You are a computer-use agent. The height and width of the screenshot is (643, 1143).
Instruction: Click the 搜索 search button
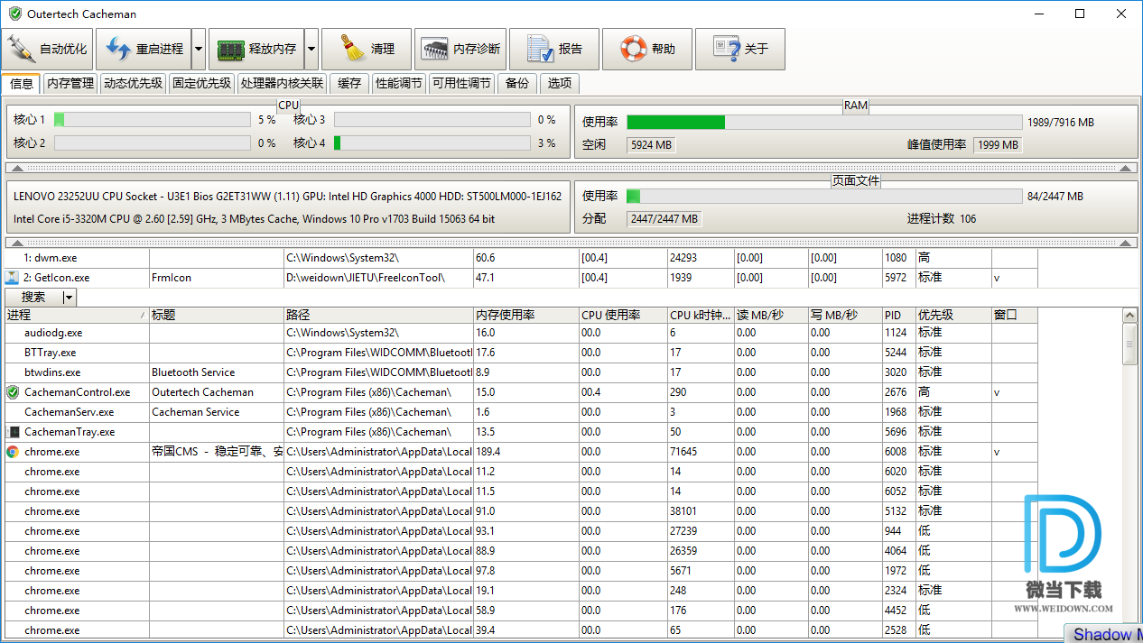tap(33, 297)
